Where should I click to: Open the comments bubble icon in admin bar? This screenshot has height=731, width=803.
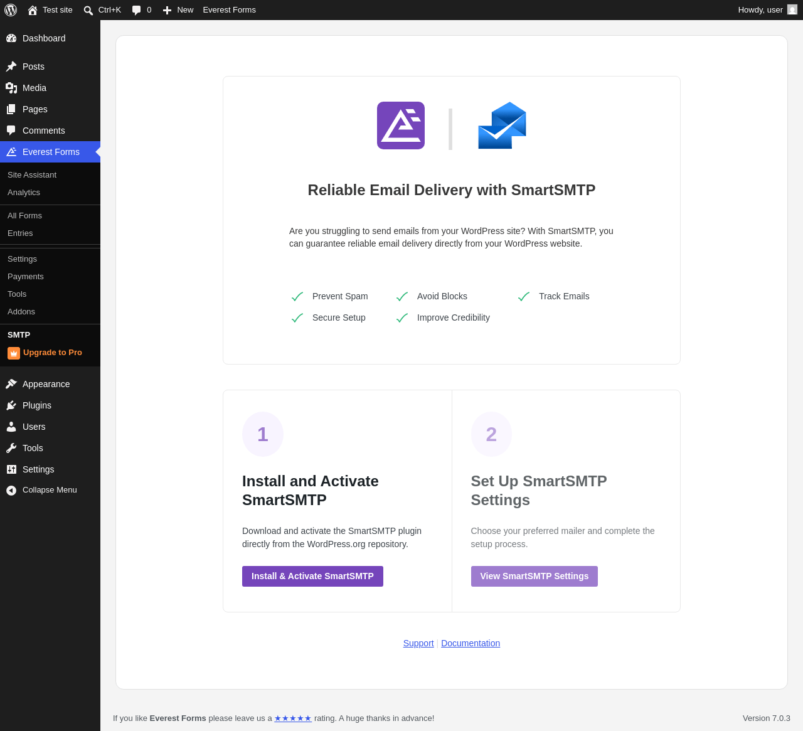[137, 10]
